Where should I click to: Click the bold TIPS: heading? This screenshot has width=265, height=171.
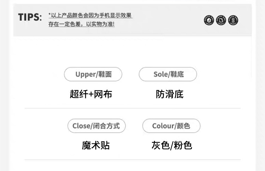coord(30,17)
